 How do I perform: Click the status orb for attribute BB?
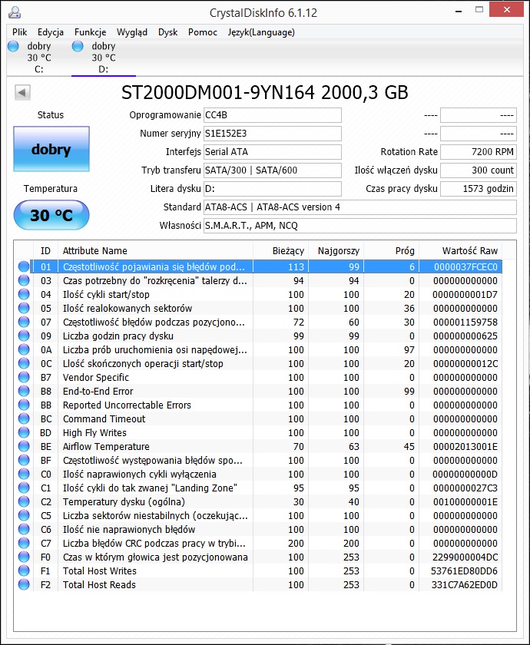point(24,405)
